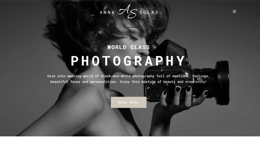
Task: Click the white area below the hero image
Action: pos(130,145)
